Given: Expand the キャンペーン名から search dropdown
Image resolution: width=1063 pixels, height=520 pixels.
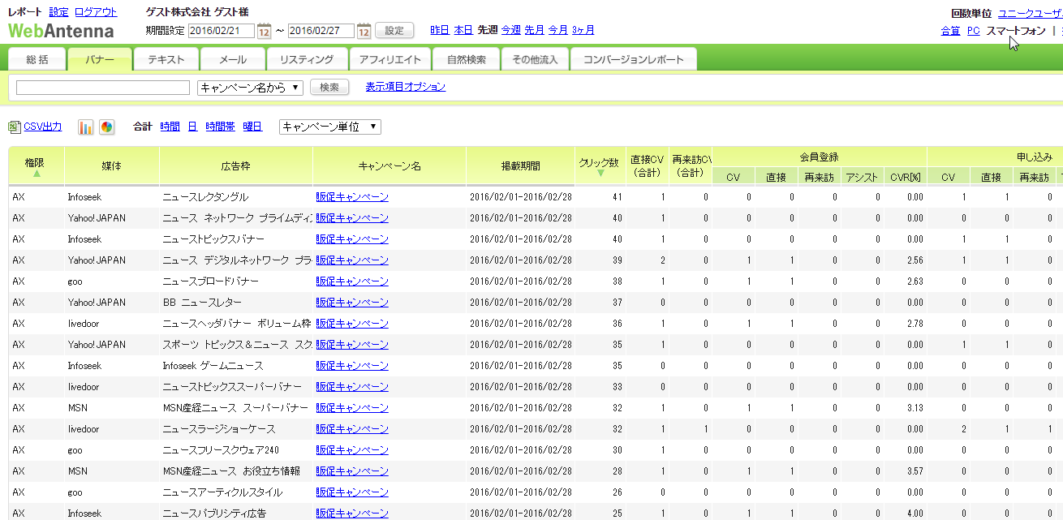Looking at the screenshot, I should tap(250, 88).
